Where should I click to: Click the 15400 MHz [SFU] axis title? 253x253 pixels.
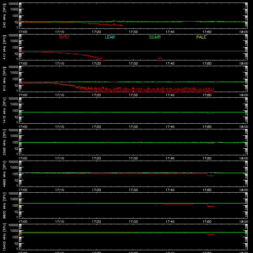(4, 237)
